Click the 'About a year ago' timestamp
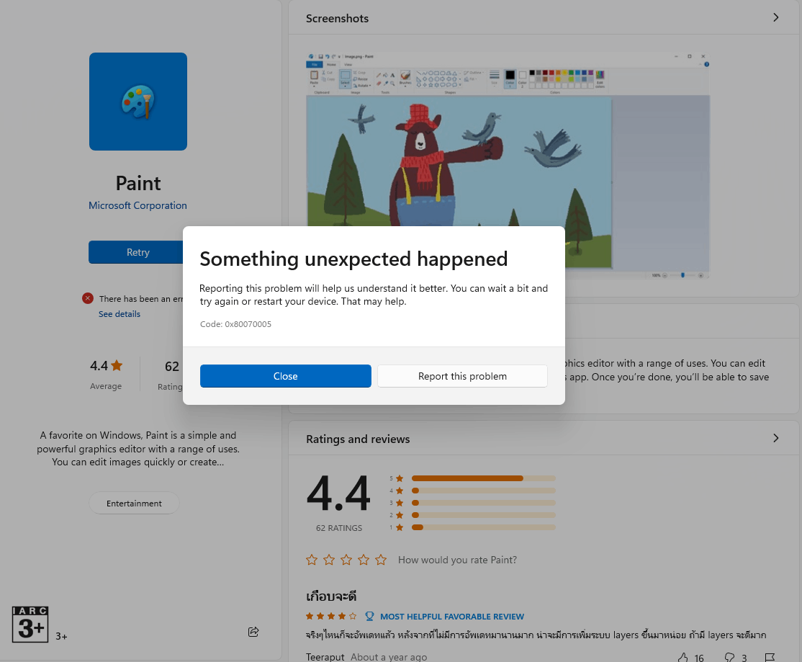Image resolution: width=802 pixels, height=662 pixels. click(x=389, y=657)
